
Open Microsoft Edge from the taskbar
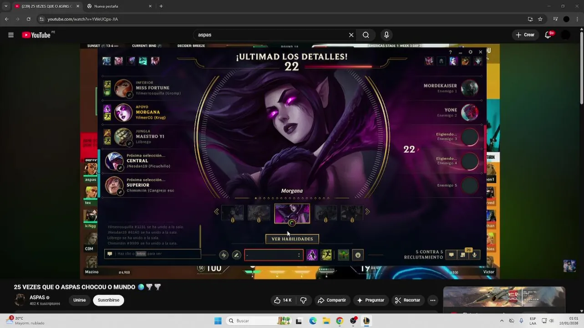pos(313,321)
